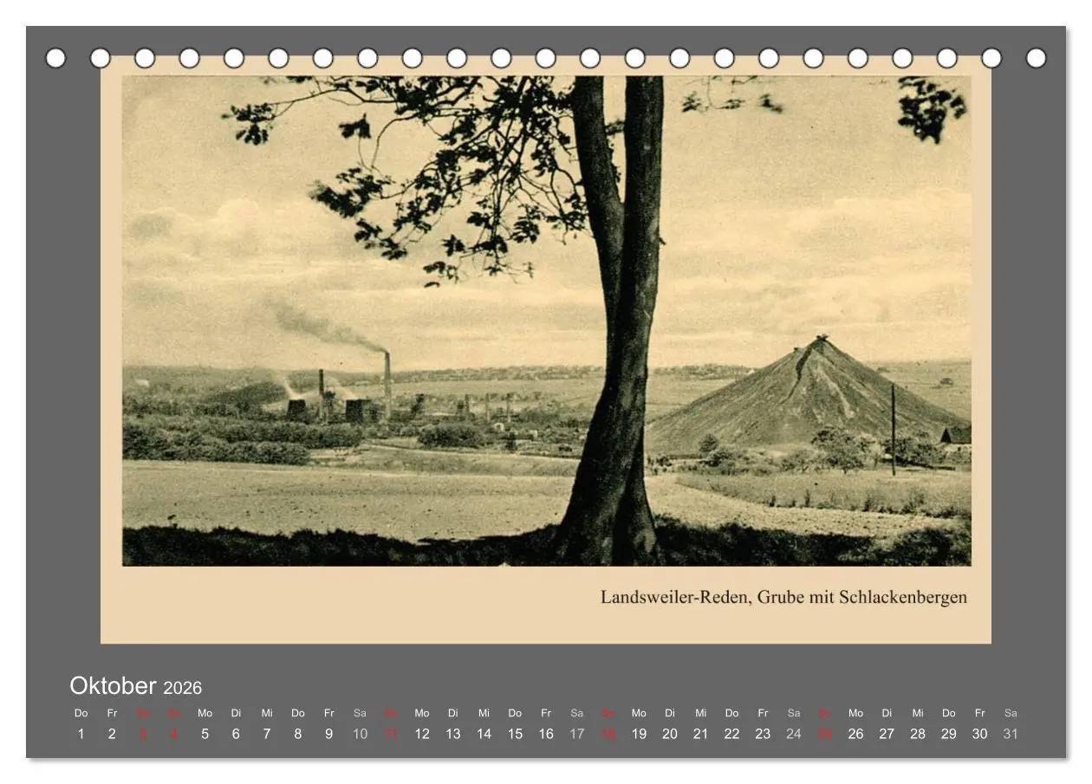Select day 12 in the calendar row
The image size is (1092, 784).
[422, 734]
